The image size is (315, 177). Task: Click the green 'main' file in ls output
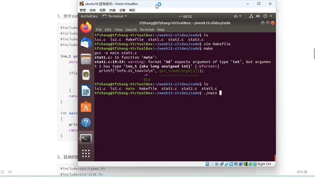tap(130, 88)
